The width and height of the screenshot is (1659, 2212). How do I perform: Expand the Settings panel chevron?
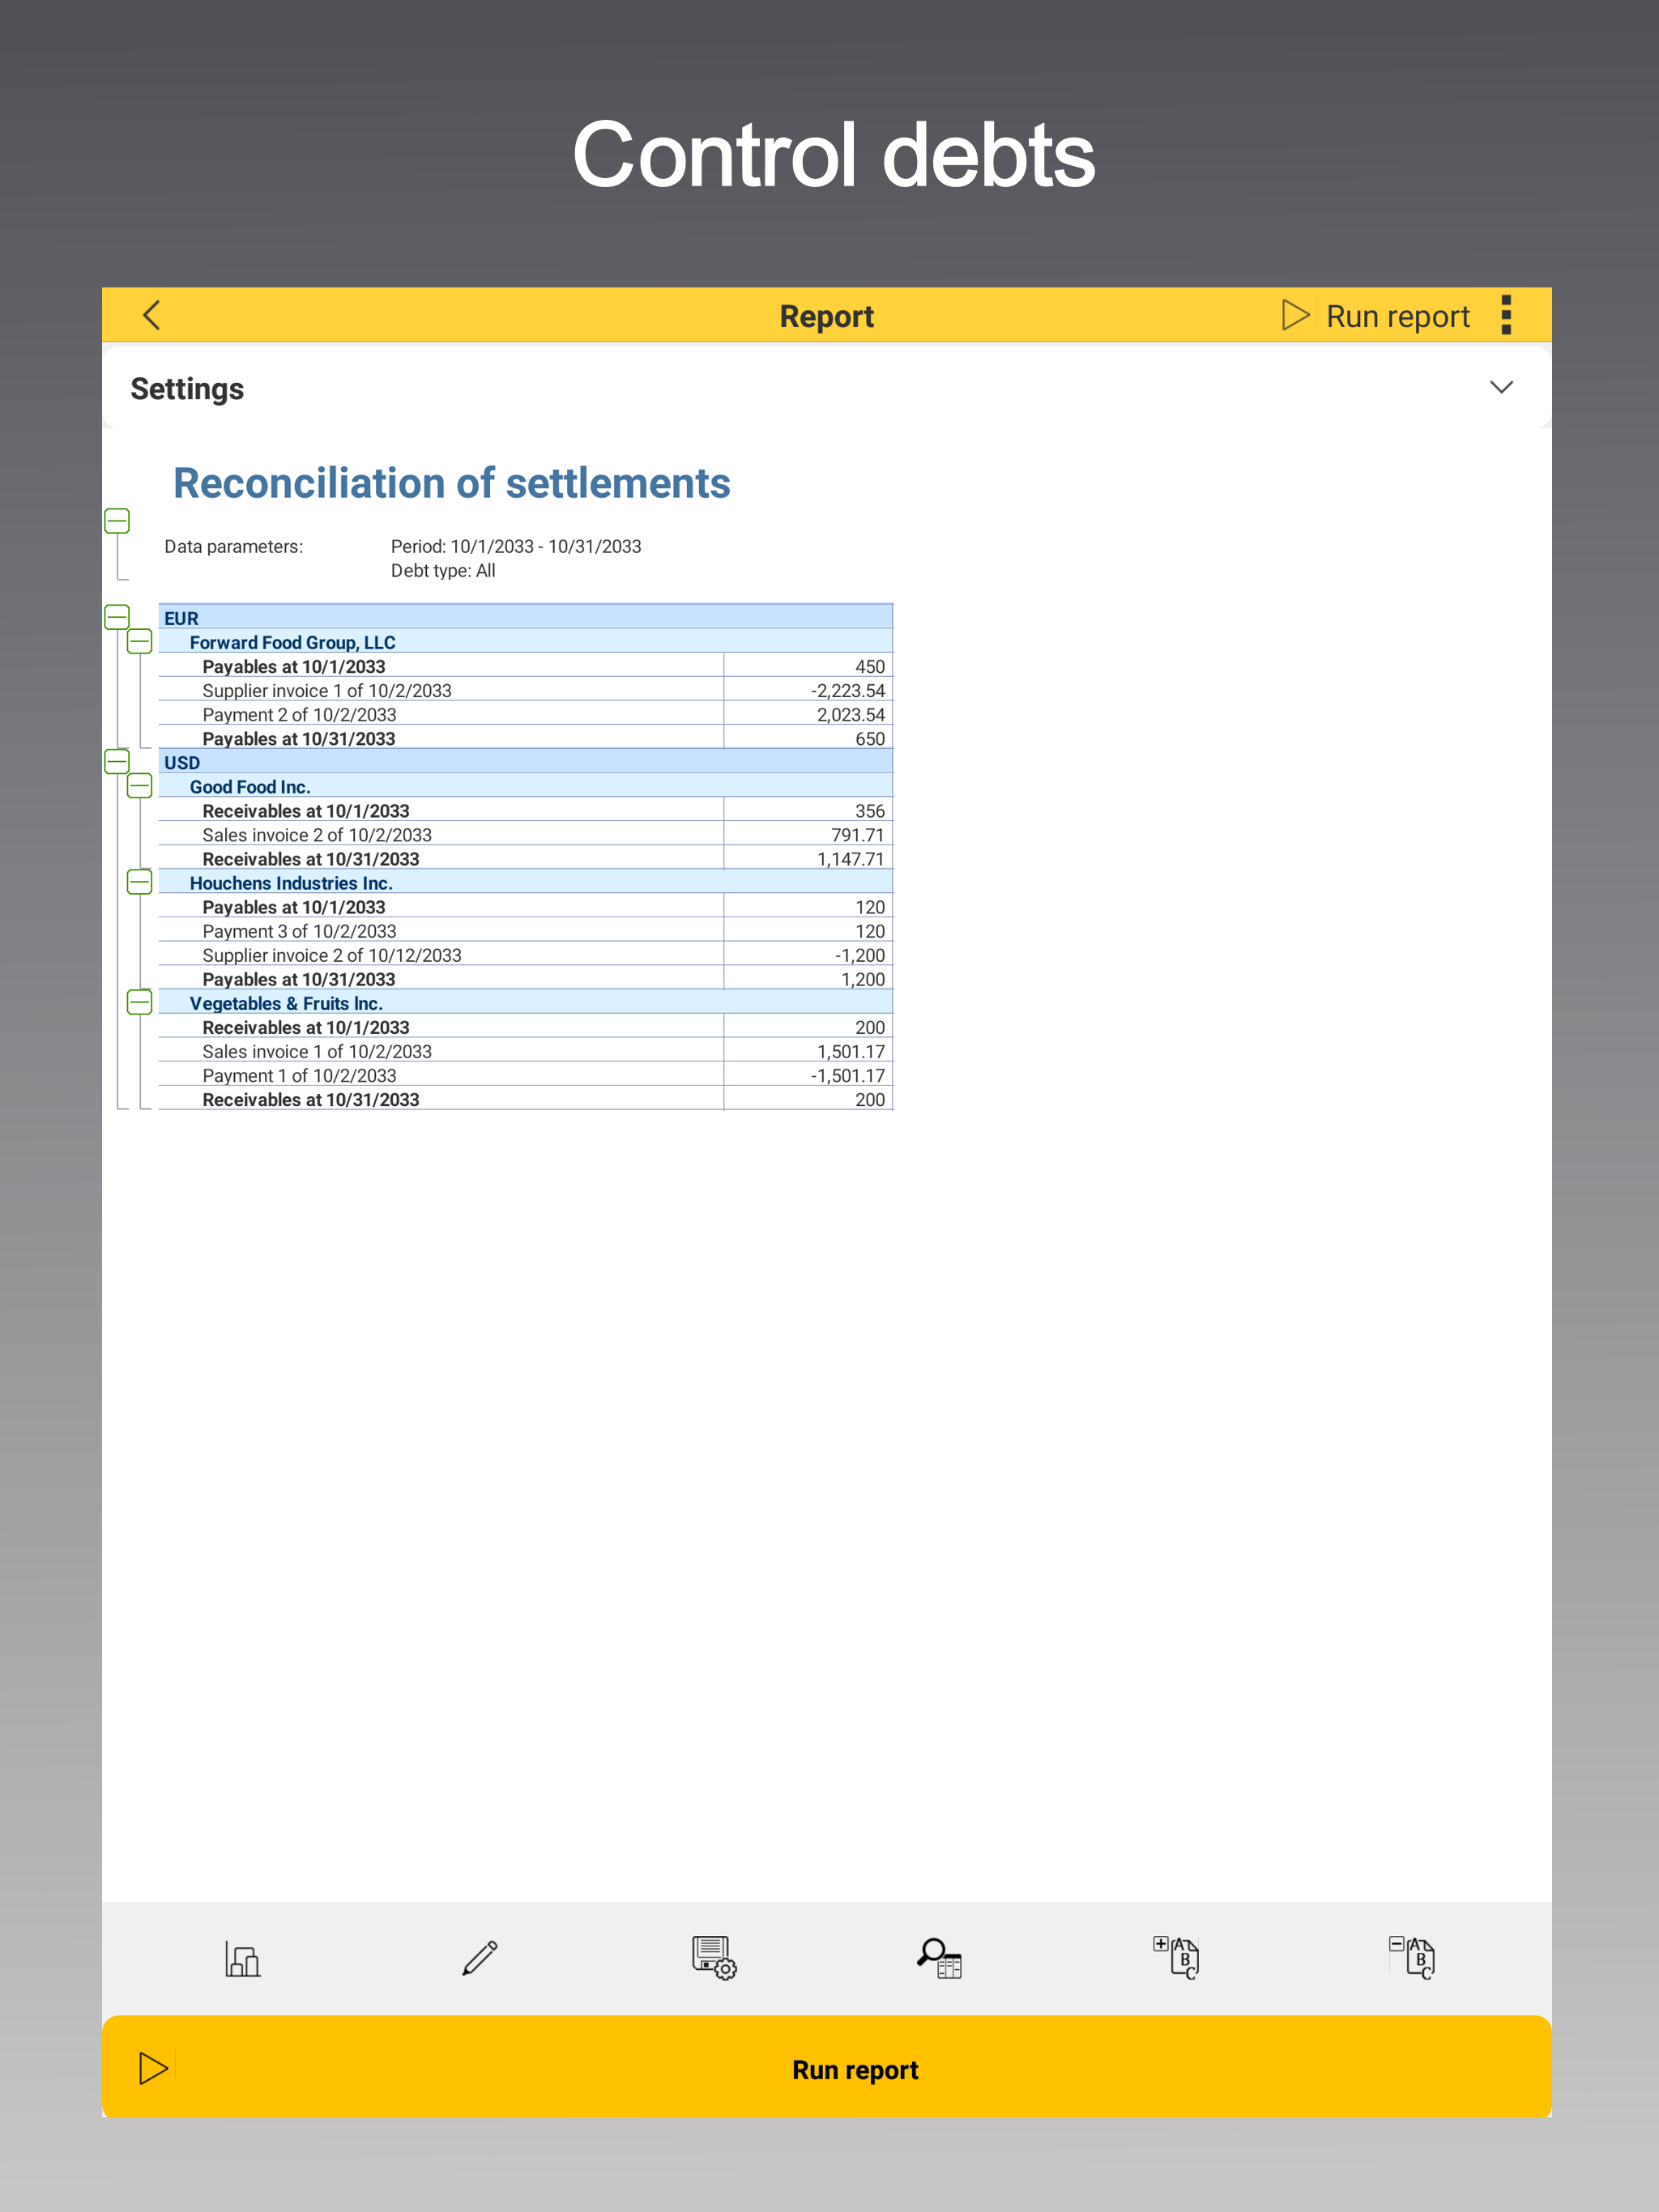coord(1501,388)
